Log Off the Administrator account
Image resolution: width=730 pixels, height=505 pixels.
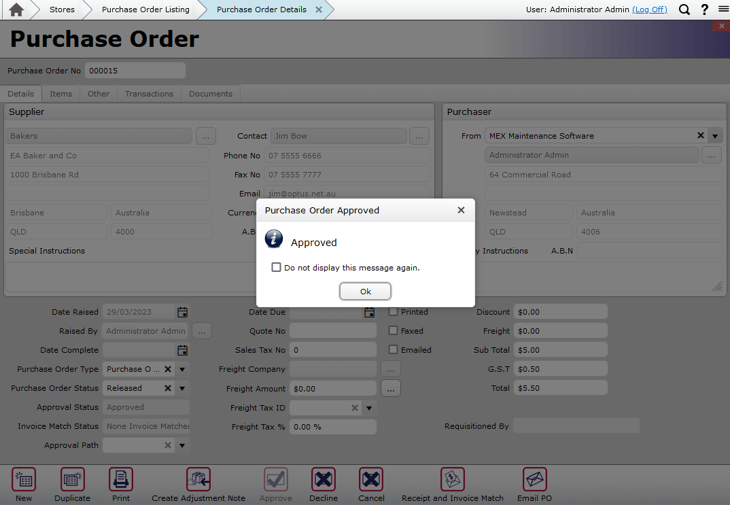[x=650, y=10]
